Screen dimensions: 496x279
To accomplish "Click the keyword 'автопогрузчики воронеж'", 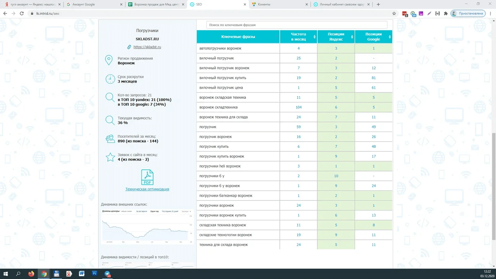I will [x=220, y=48].
